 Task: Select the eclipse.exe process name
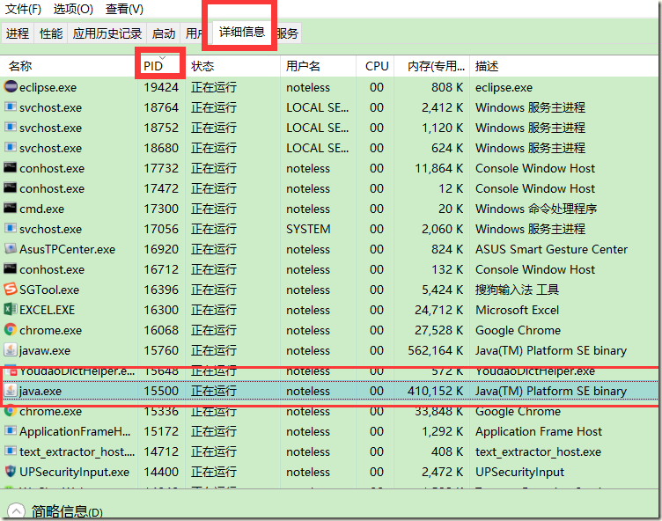[x=48, y=87]
